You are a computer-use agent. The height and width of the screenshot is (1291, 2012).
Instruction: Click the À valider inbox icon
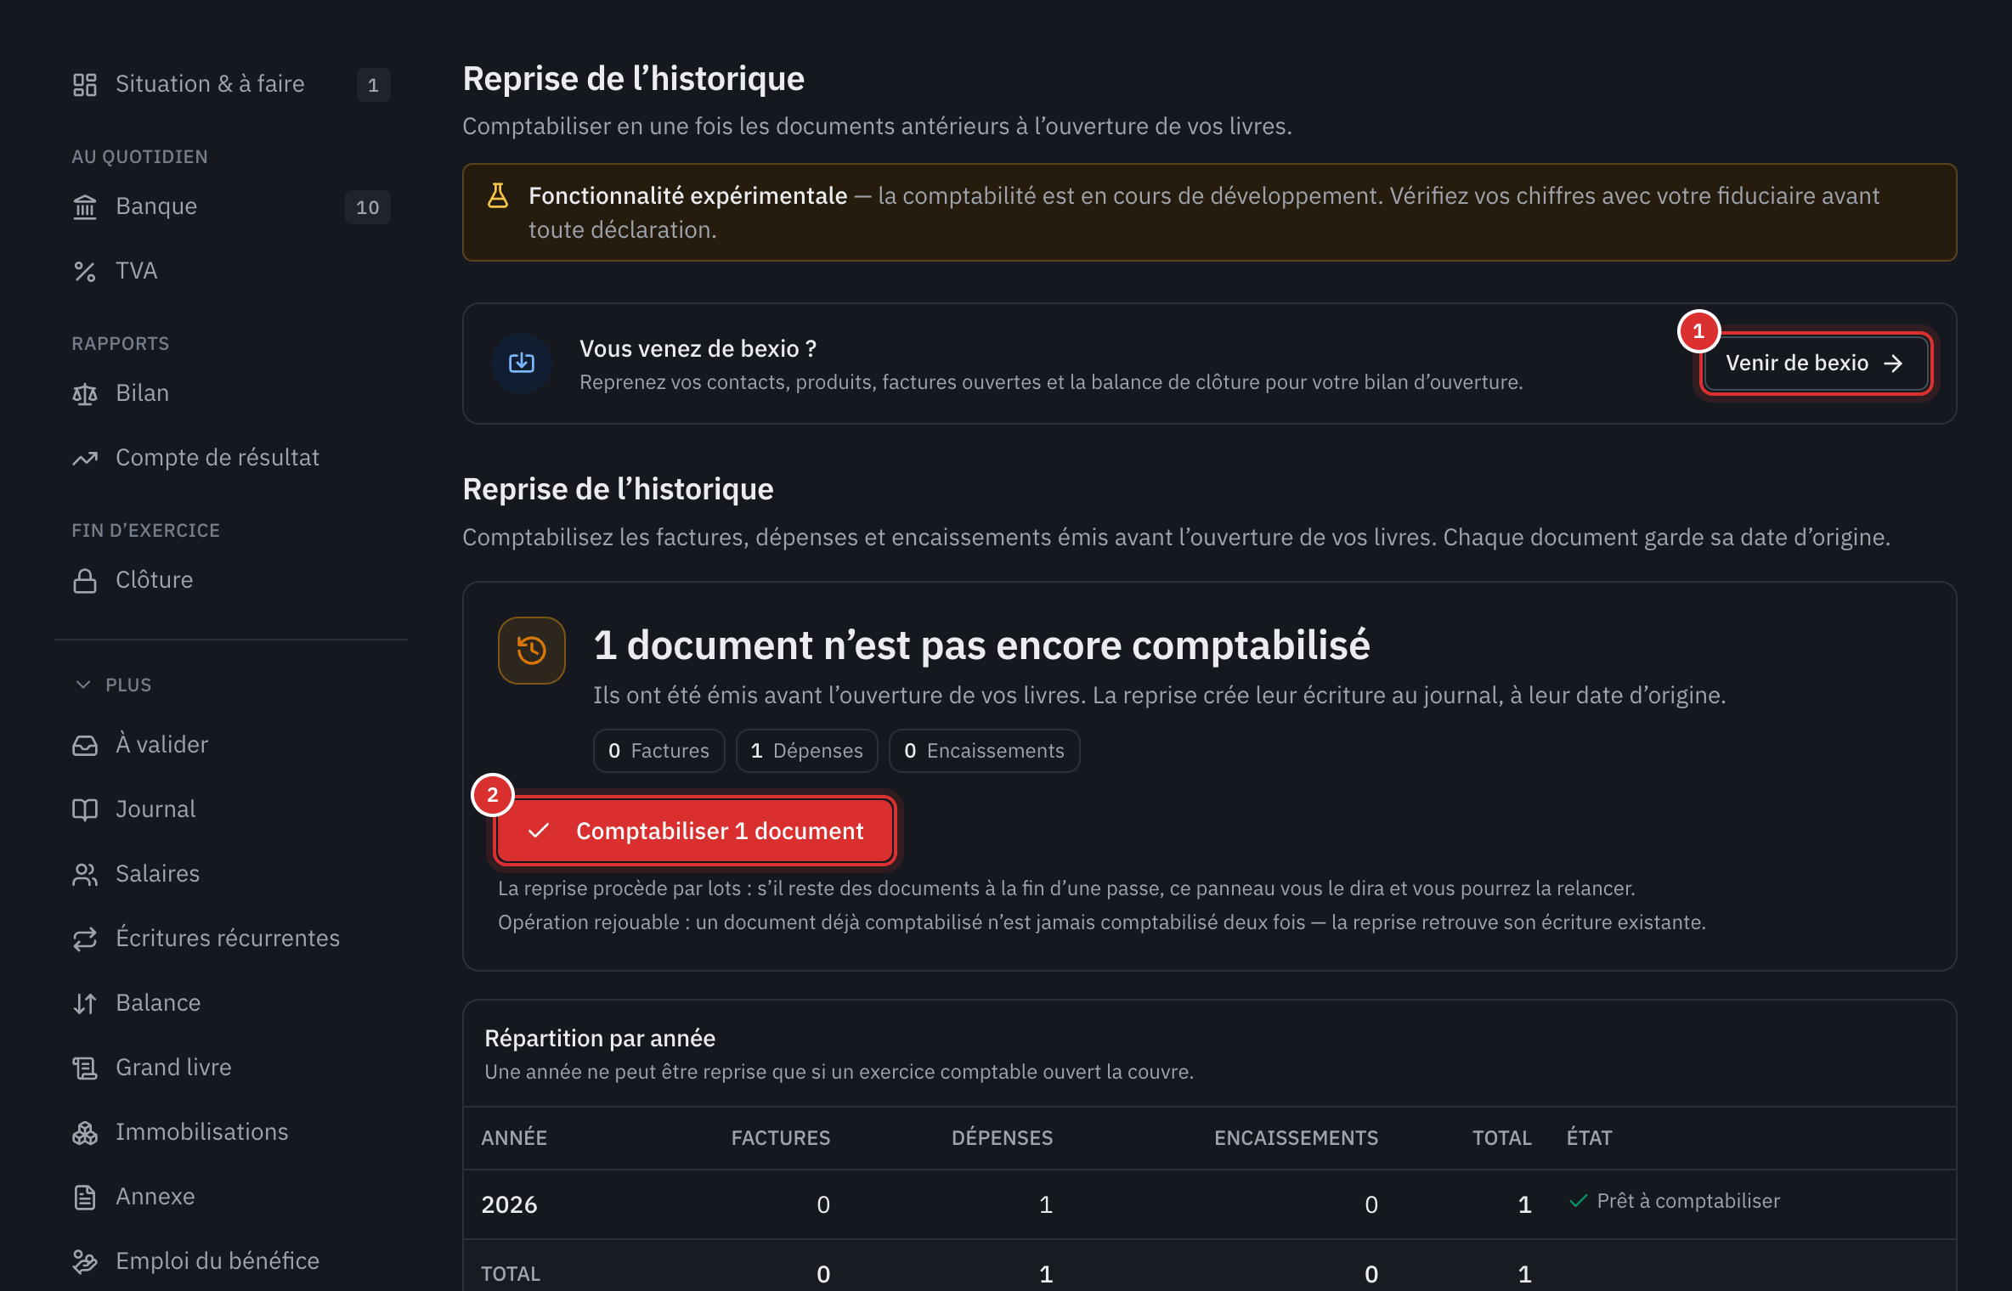85,745
